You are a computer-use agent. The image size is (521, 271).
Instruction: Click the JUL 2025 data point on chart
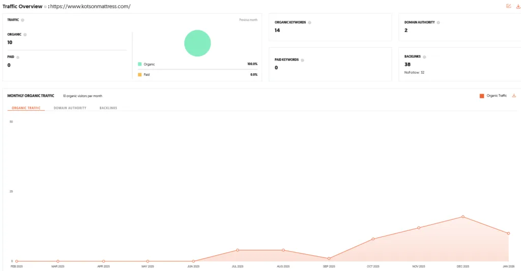pos(238,250)
